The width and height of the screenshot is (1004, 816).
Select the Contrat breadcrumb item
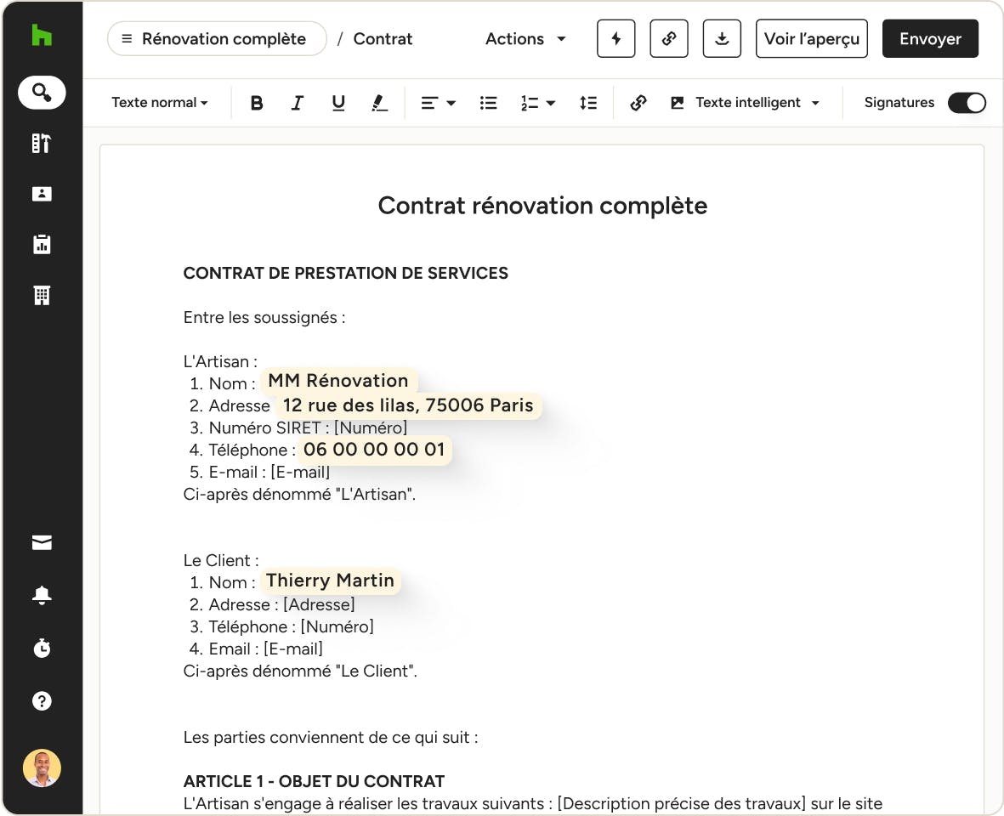tap(383, 39)
